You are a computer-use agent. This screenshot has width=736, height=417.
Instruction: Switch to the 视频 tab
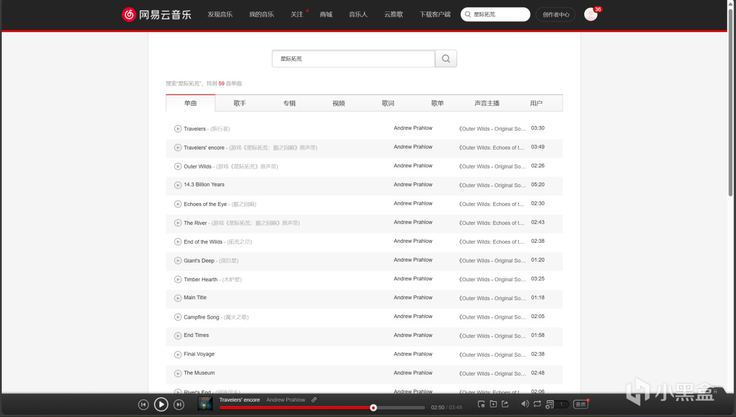[x=339, y=103]
